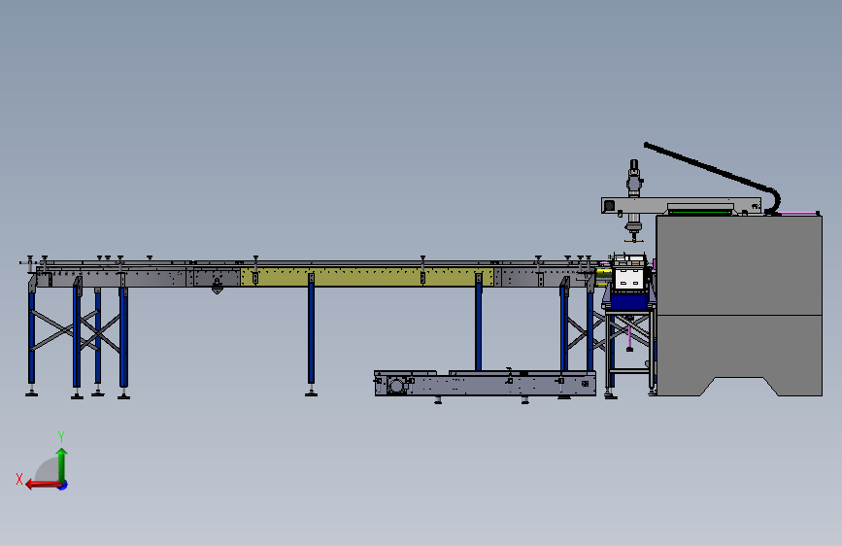Select the leftmost blue conveyor support leg

(x=32, y=336)
